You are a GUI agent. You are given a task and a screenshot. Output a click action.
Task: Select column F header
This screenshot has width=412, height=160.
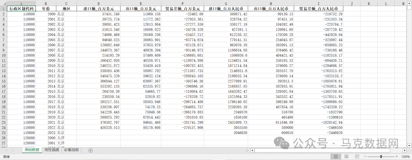[x=183, y=4]
